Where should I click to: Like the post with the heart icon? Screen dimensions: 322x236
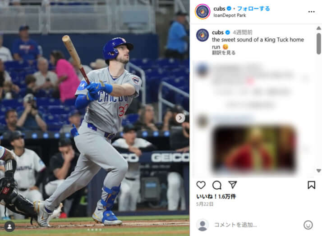201,185
